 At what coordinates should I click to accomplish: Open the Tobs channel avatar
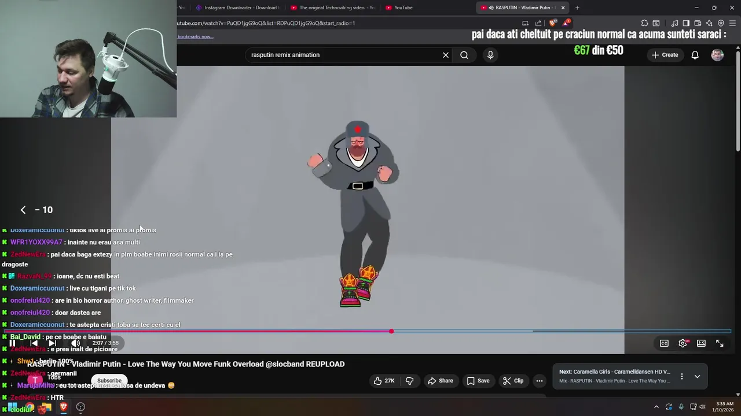click(35, 380)
